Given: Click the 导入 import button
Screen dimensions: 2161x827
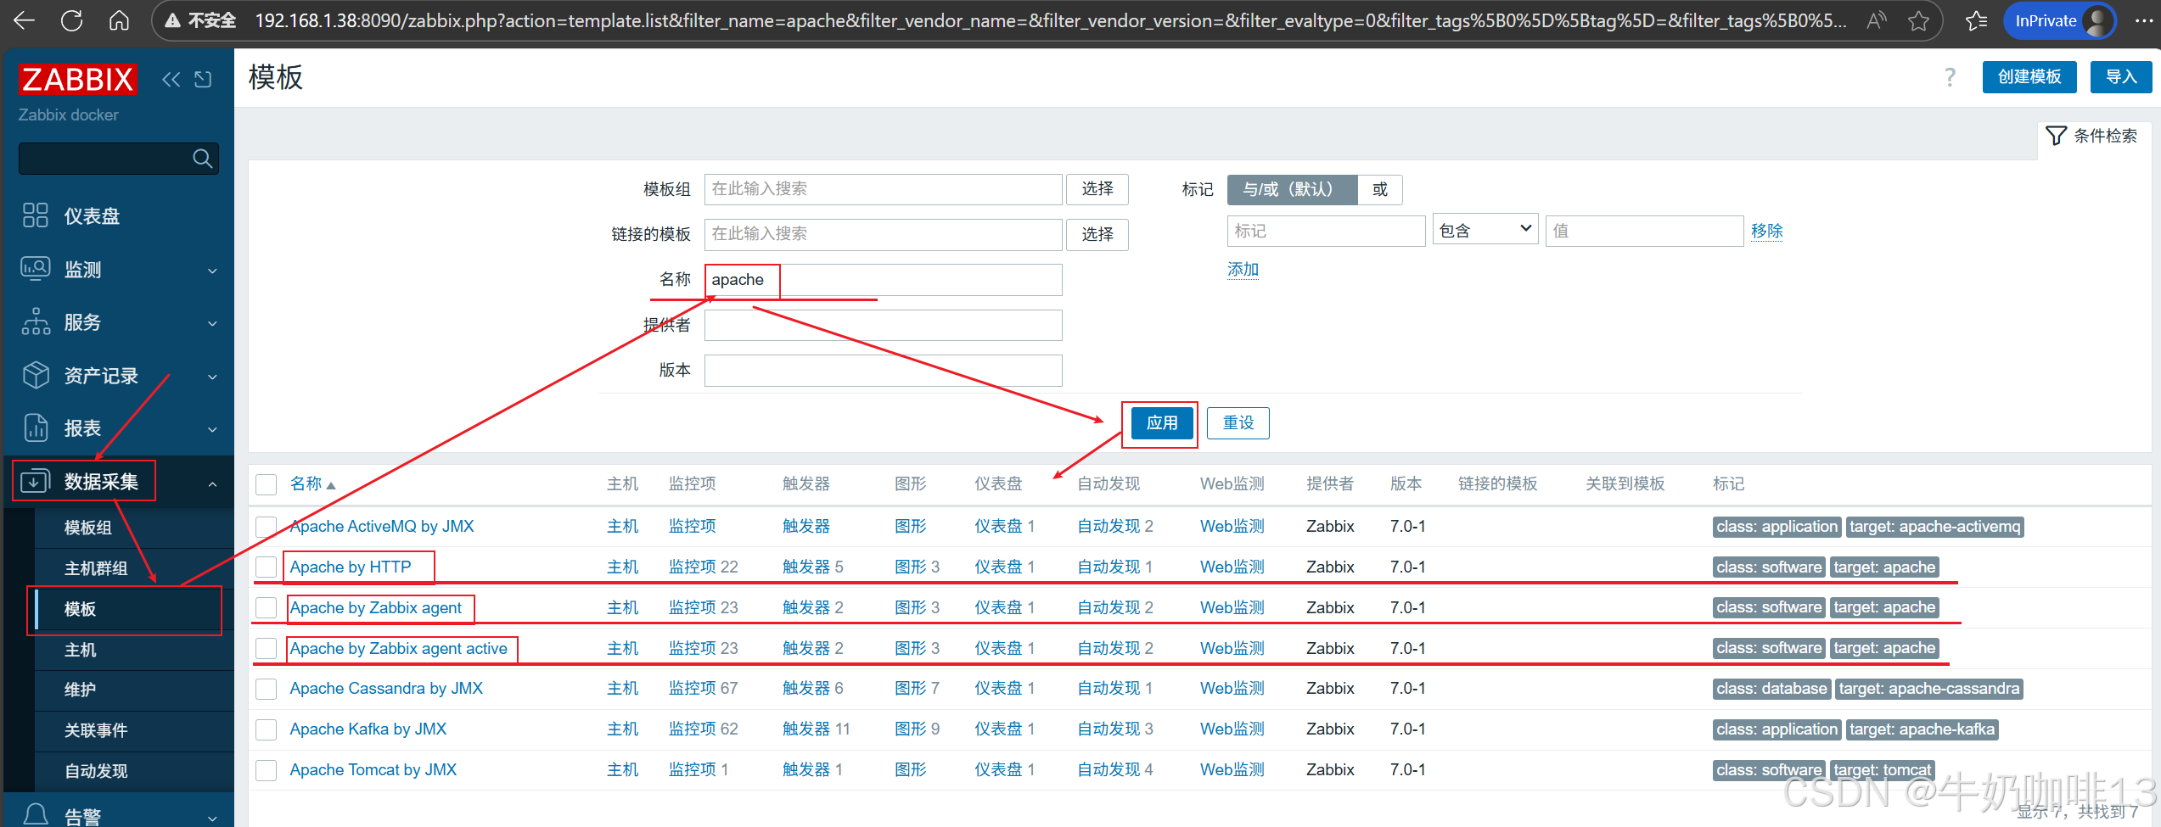Looking at the screenshot, I should click(x=2120, y=77).
